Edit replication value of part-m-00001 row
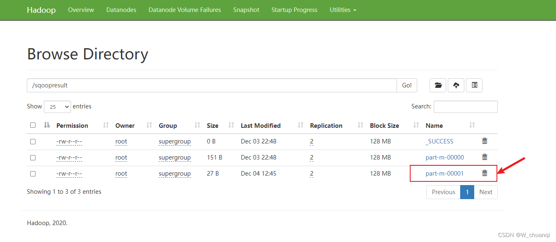The height and width of the screenshot is (242, 556). [312, 174]
